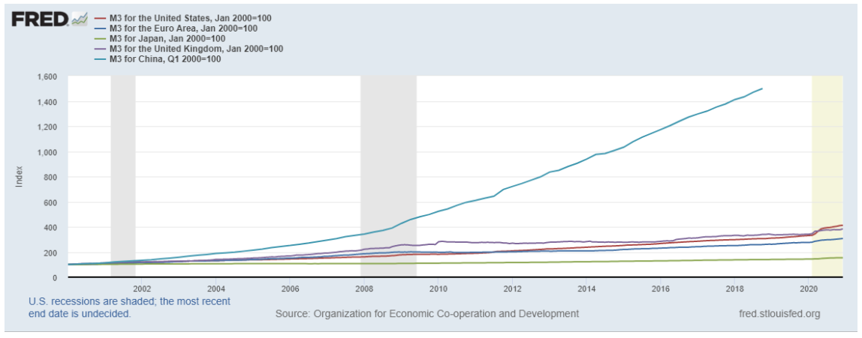Click the end point of China's M3 line
The width and height of the screenshot is (862, 338).
[x=762, y=89]
